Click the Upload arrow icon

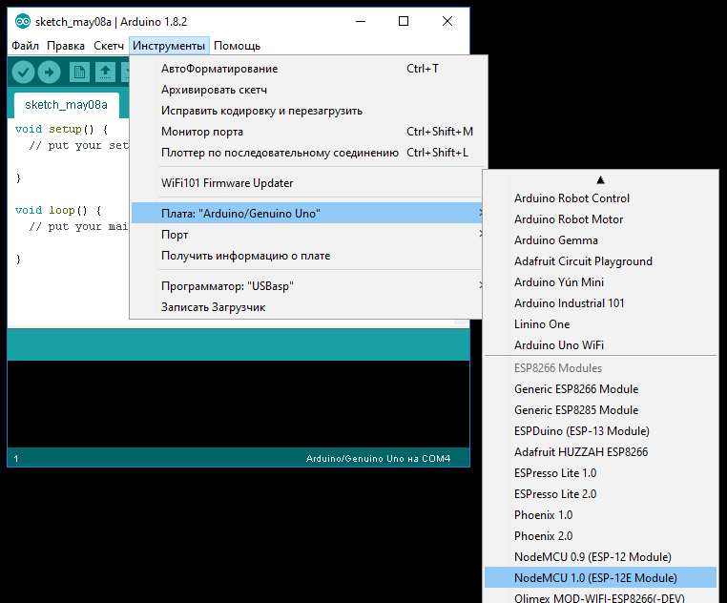click(x=50, y=72)
